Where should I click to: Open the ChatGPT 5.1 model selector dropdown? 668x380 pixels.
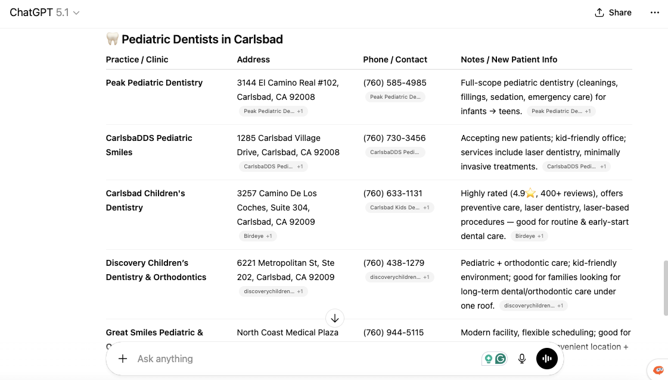click(x=45, y=12)
